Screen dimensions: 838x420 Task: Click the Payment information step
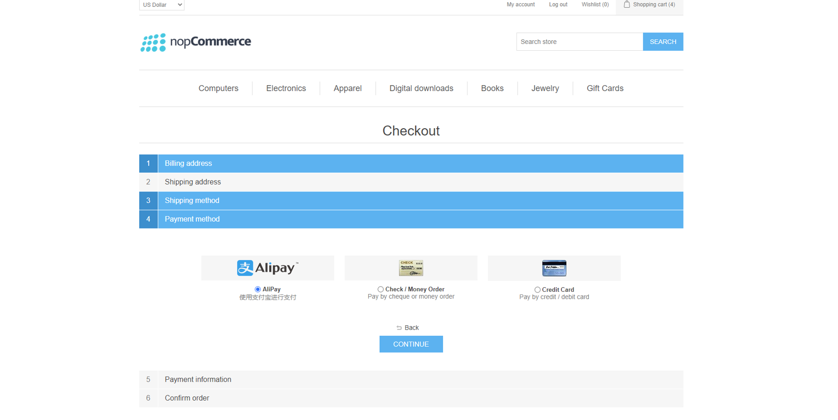(x=411, y=380)
